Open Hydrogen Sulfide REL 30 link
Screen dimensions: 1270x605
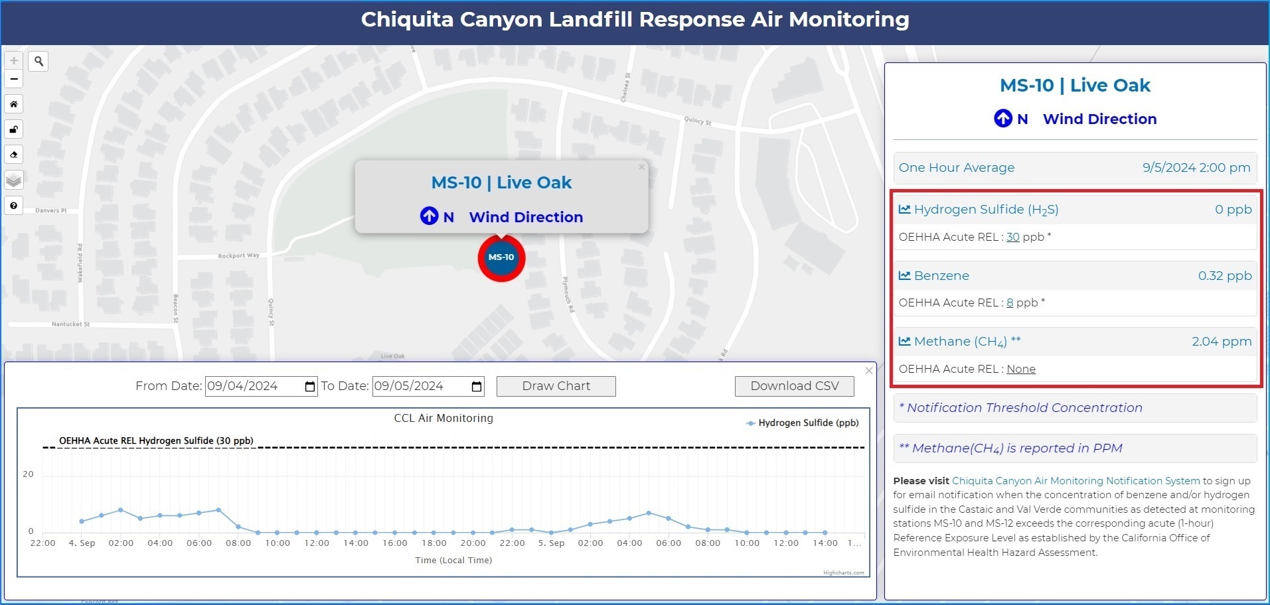click(x=1013, y=237)
